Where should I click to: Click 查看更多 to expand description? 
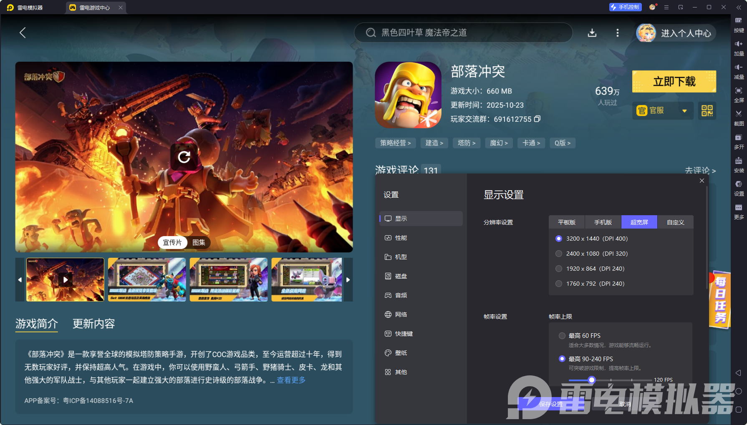[x=291, y=380]
